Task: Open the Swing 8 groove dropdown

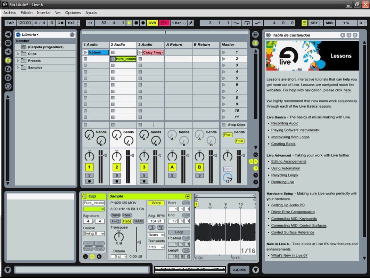Action: 94,234
